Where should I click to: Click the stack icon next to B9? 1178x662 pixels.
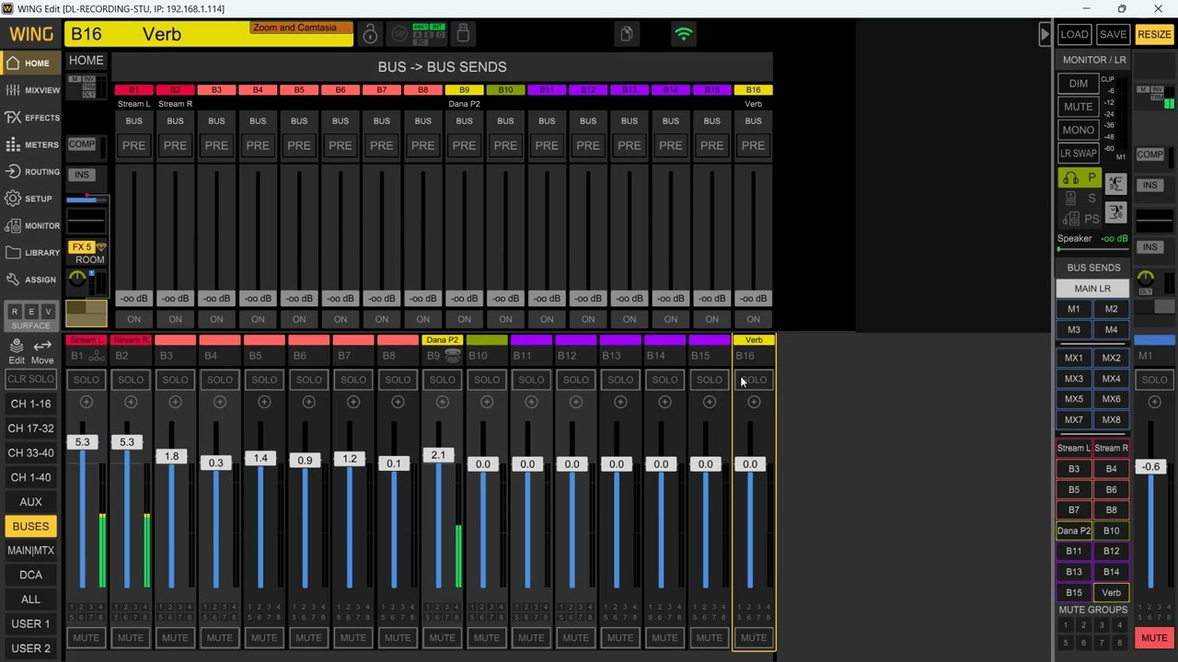(452, 355)
